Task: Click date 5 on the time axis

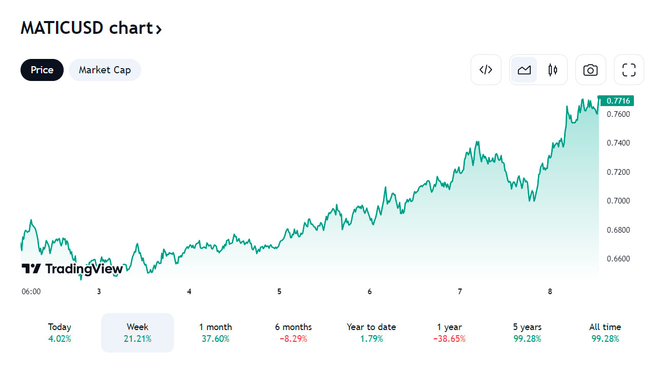Action: (x=279, y=292)
